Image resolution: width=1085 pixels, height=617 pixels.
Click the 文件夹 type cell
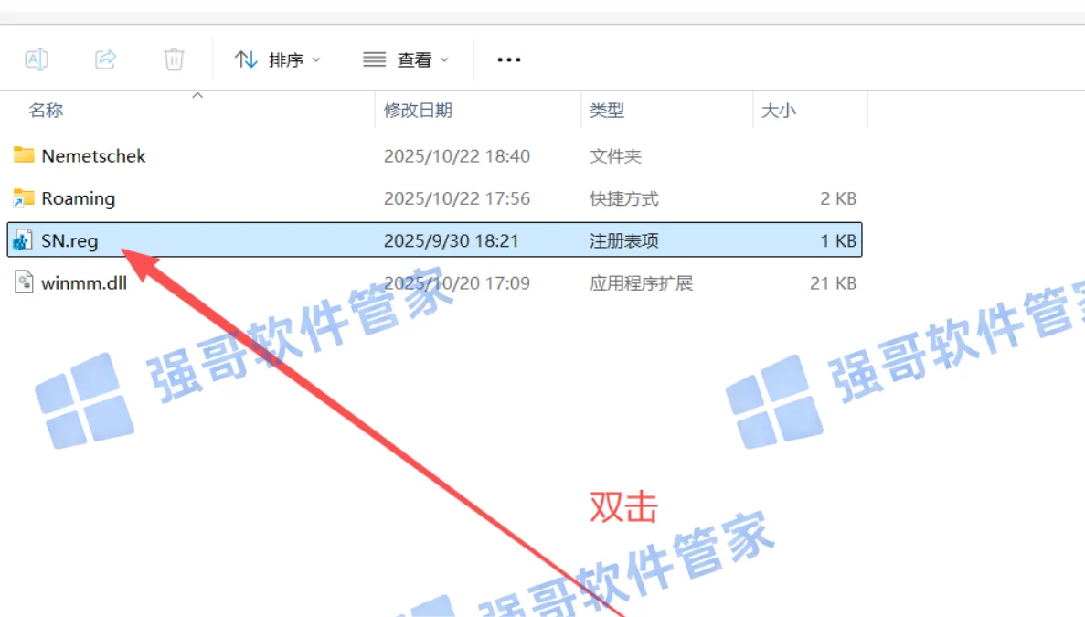[x=615, y=156]
